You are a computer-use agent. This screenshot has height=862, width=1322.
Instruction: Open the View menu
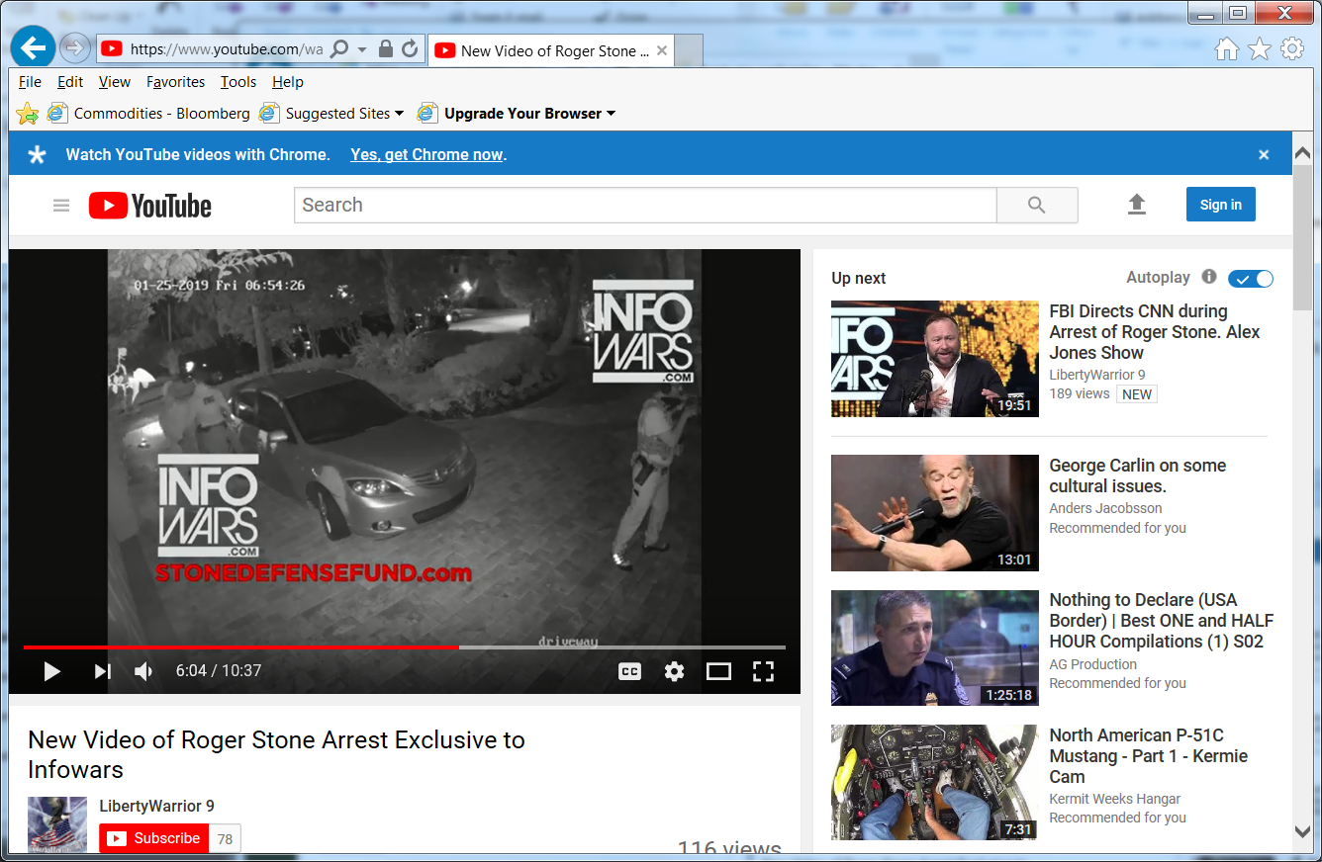(115, 82)
